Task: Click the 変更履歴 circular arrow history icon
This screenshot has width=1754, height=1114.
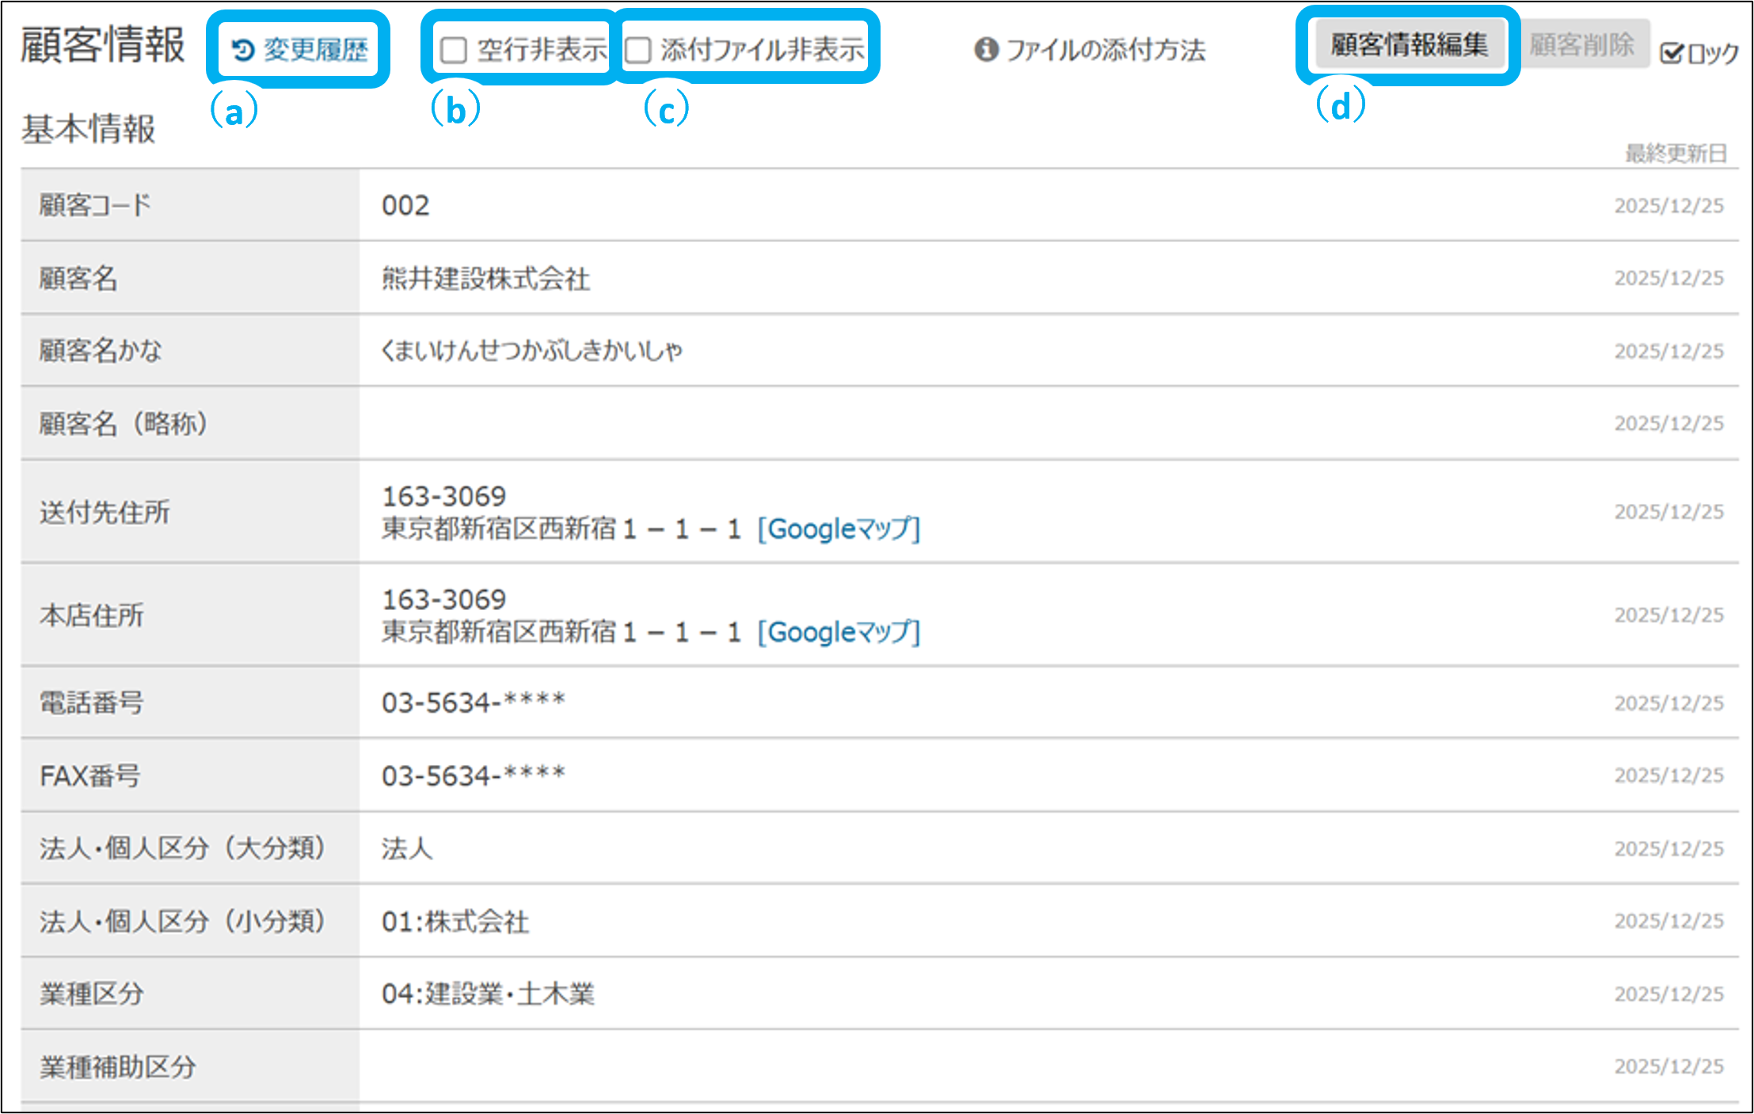Action: (x=242, y=51)
